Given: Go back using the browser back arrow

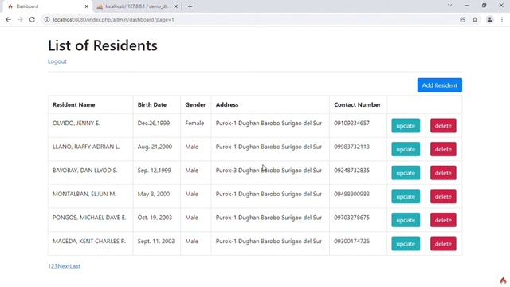Looking at the screenshot, I should pos(8,19).
